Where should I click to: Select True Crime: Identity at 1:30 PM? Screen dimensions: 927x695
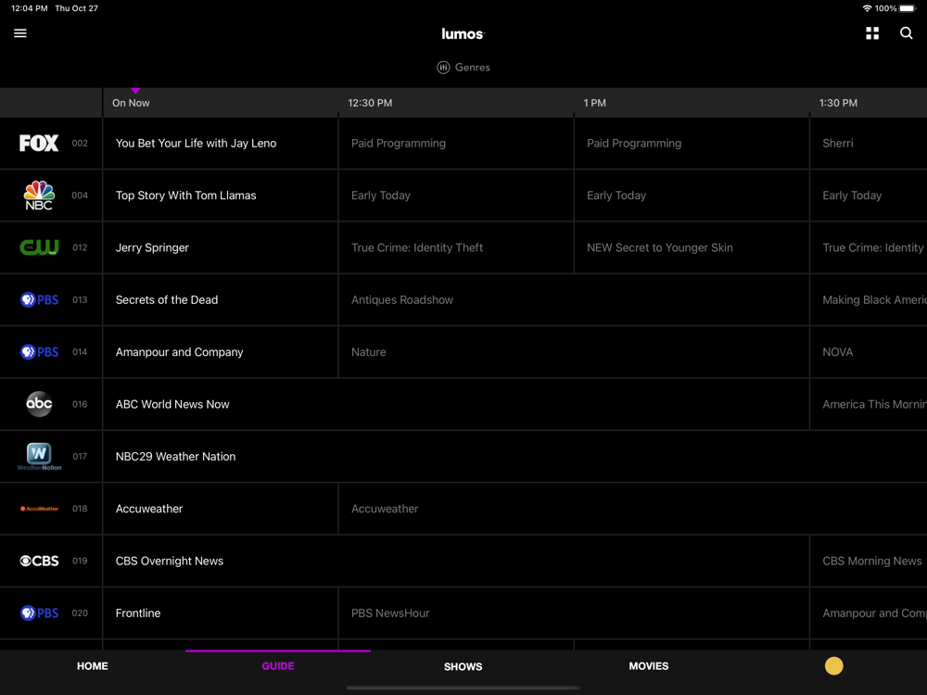pyautogui.click(x=869, y=247)
